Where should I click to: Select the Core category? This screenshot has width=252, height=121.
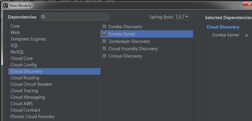[15, 26]
